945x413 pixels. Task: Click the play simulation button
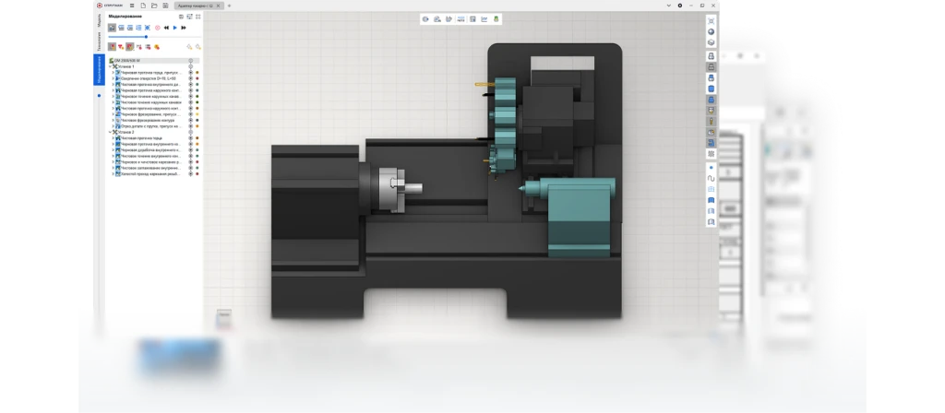[174, 28]
